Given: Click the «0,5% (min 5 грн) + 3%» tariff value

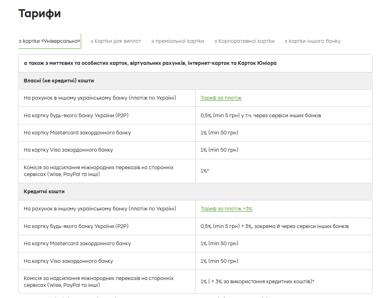Looking at the screenshot, I should (274, 226).
